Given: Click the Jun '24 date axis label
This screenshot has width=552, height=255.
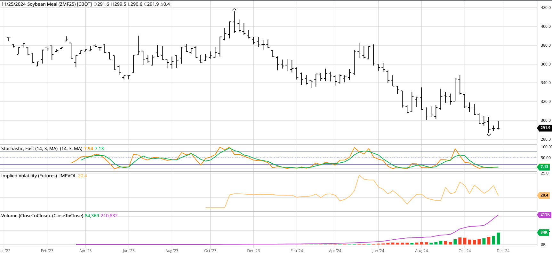Looking at the screenshot, I should tap(378, 251).
